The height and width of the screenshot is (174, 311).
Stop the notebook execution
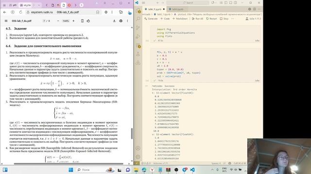(224, 19)
